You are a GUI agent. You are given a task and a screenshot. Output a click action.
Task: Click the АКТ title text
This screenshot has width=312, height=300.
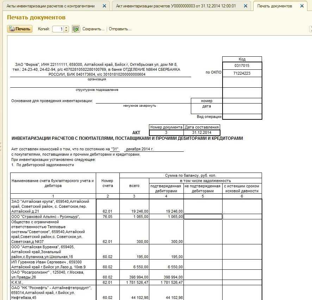click(136, 133)
